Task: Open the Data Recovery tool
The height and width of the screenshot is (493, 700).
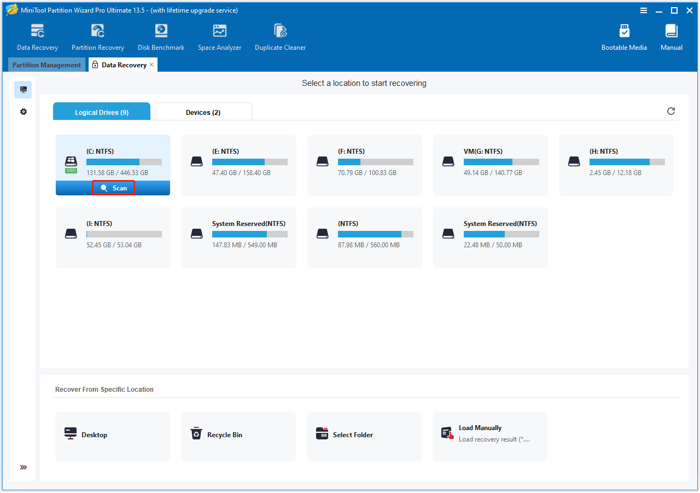Action: point(37,36)
